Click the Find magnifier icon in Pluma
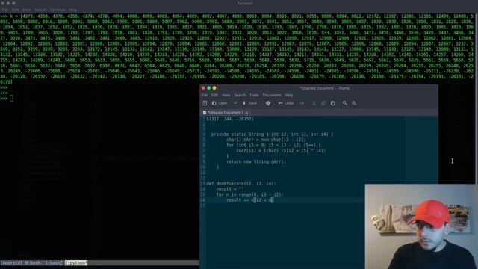The height and width of the screenshot is (269, 478). coord(344,103)
